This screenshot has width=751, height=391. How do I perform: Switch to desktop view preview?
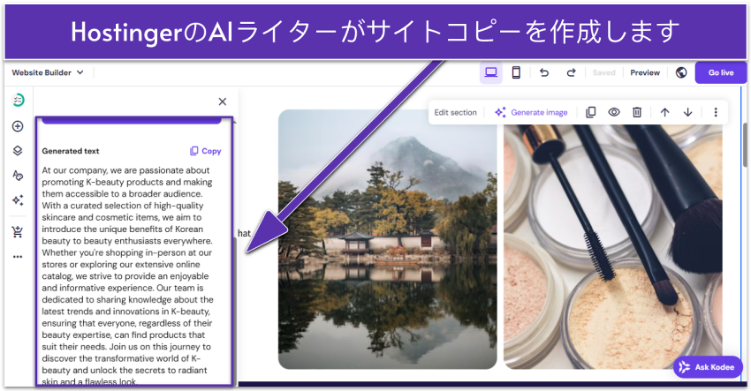[x=491, y=72]
